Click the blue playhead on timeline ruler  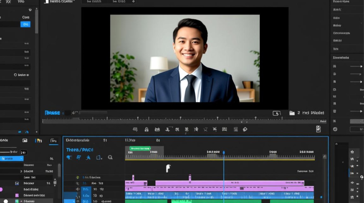tap(224, 153)
